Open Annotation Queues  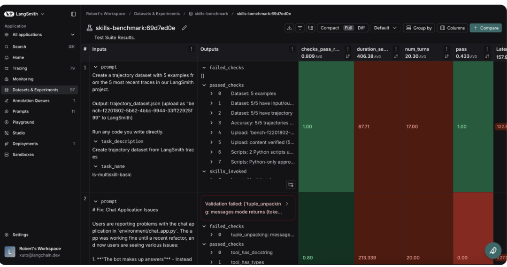tap(39, 101)
